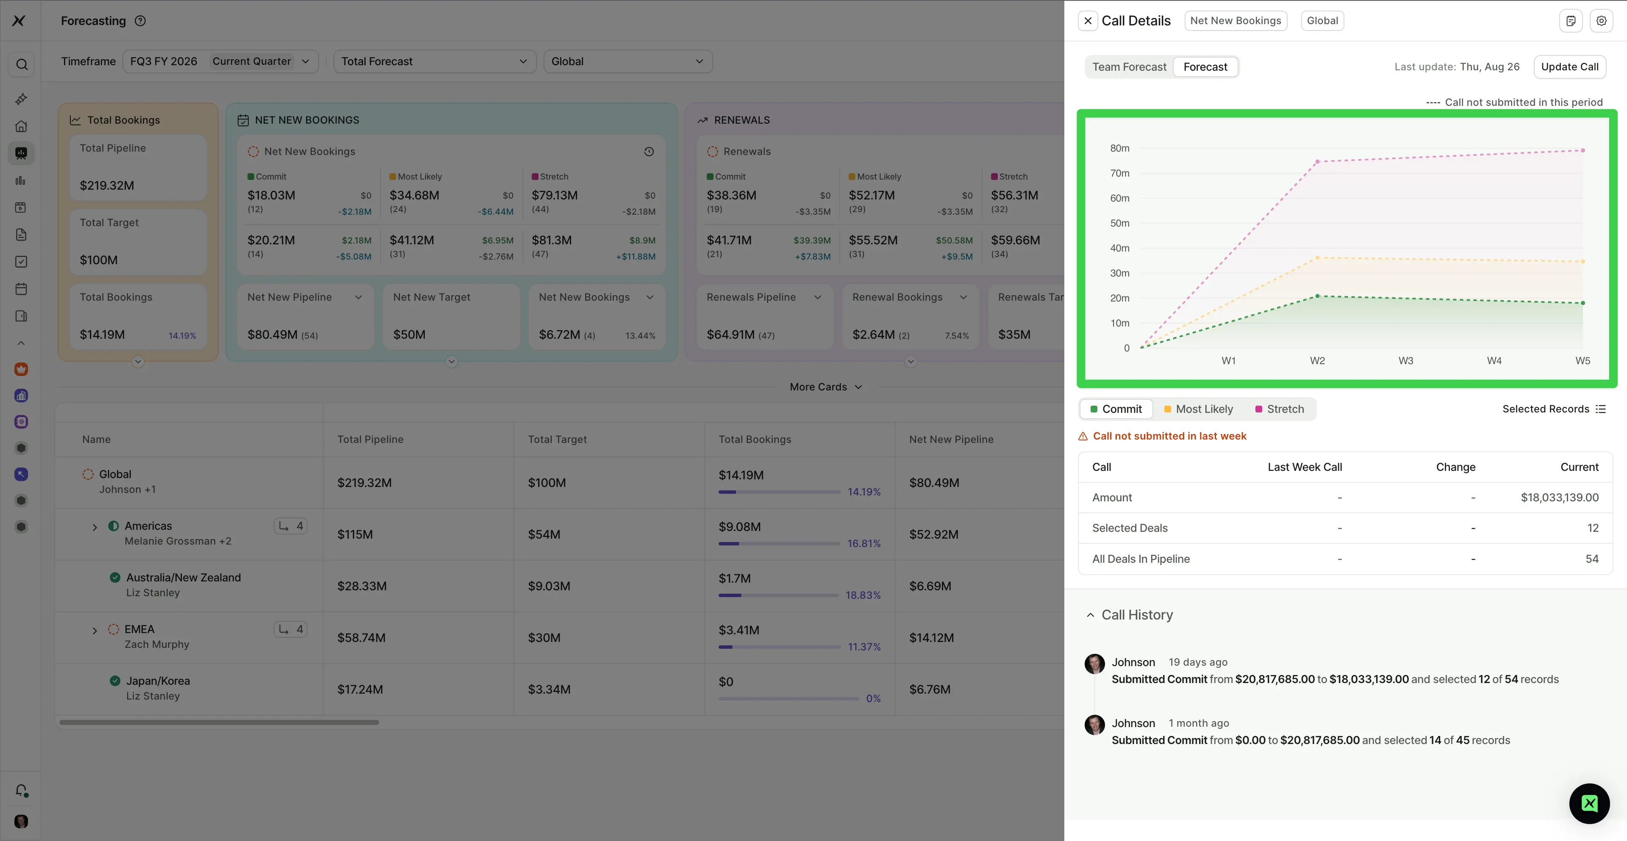Screen dimensions: 1627x841
Task: Click the Forecasting help question icon
Action: click(140, 21)
